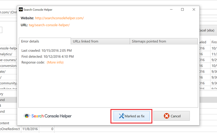Click the red X icon on Cancel

tap(166, 116)
